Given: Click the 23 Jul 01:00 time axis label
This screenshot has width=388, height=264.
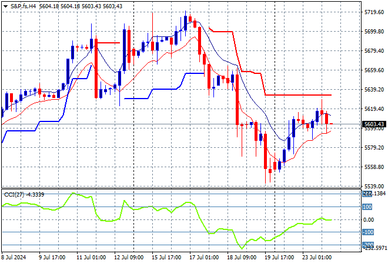Looking at the screenshot, I should click(x=317, y=258).
